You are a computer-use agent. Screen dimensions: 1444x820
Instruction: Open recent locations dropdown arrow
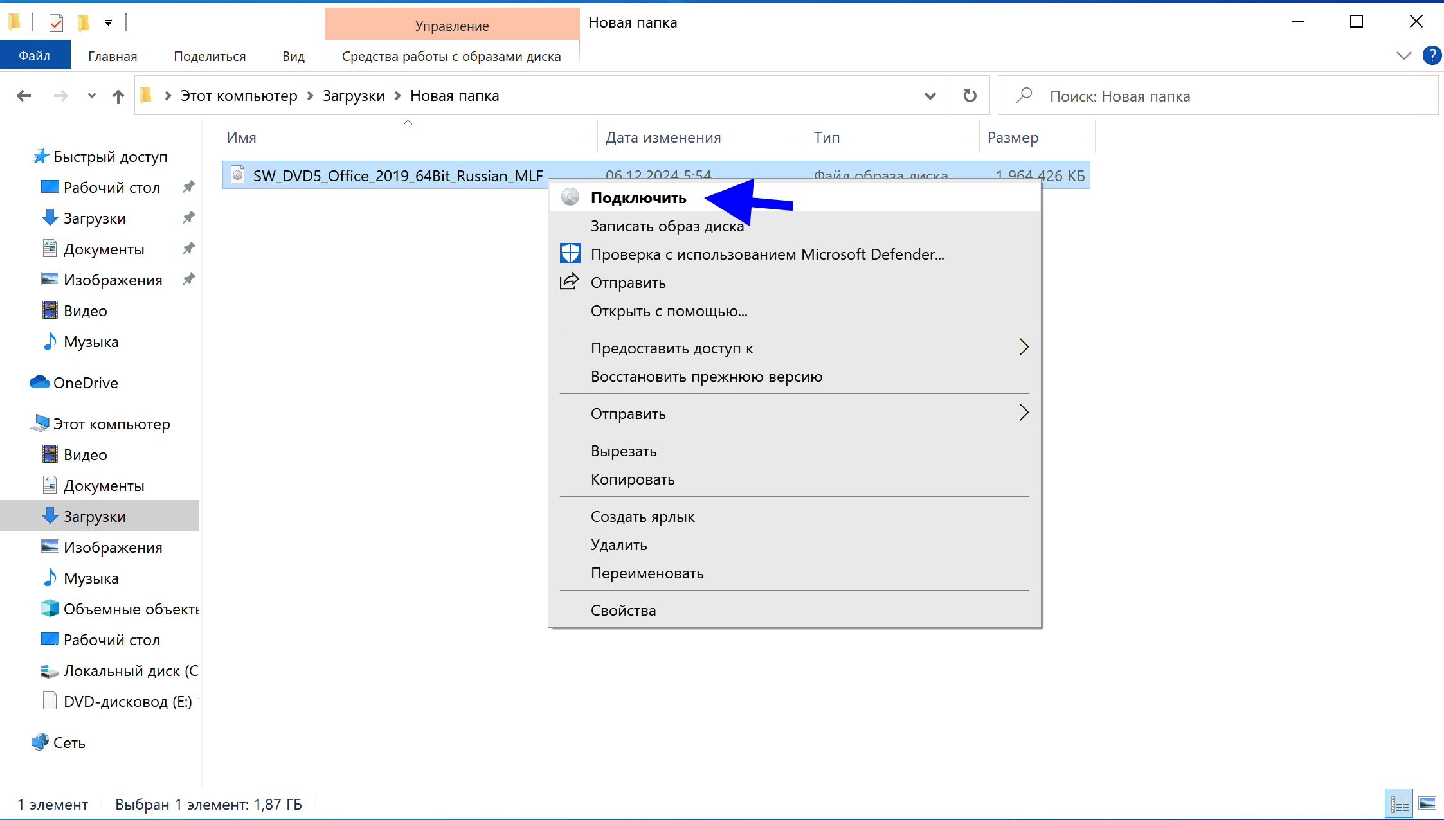point(92,96)
